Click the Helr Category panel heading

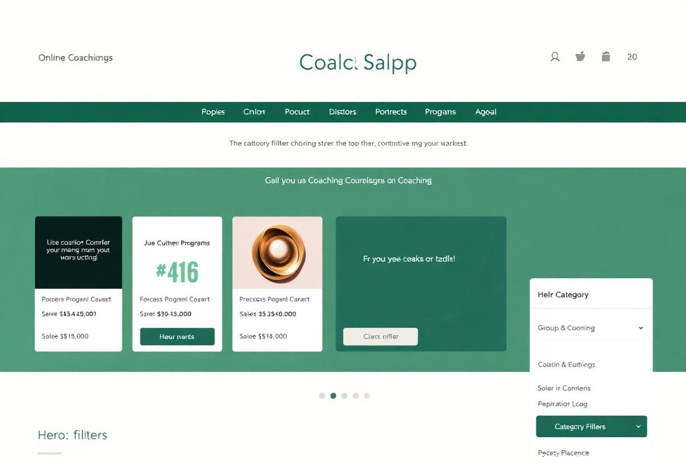point(563,295)
